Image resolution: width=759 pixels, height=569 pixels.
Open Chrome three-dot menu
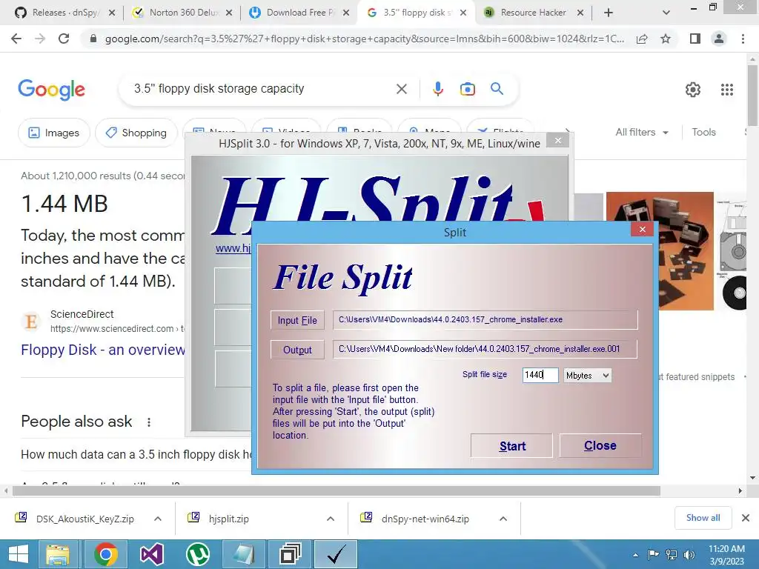[743, 39]
